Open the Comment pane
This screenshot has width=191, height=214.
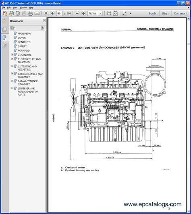[x=181, y=13]
